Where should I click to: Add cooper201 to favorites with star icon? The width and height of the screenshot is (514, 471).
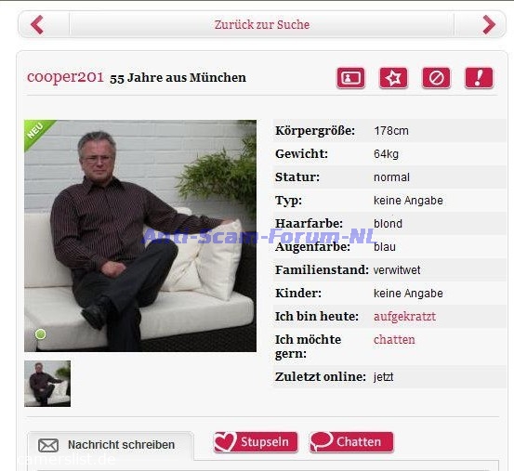393,78
